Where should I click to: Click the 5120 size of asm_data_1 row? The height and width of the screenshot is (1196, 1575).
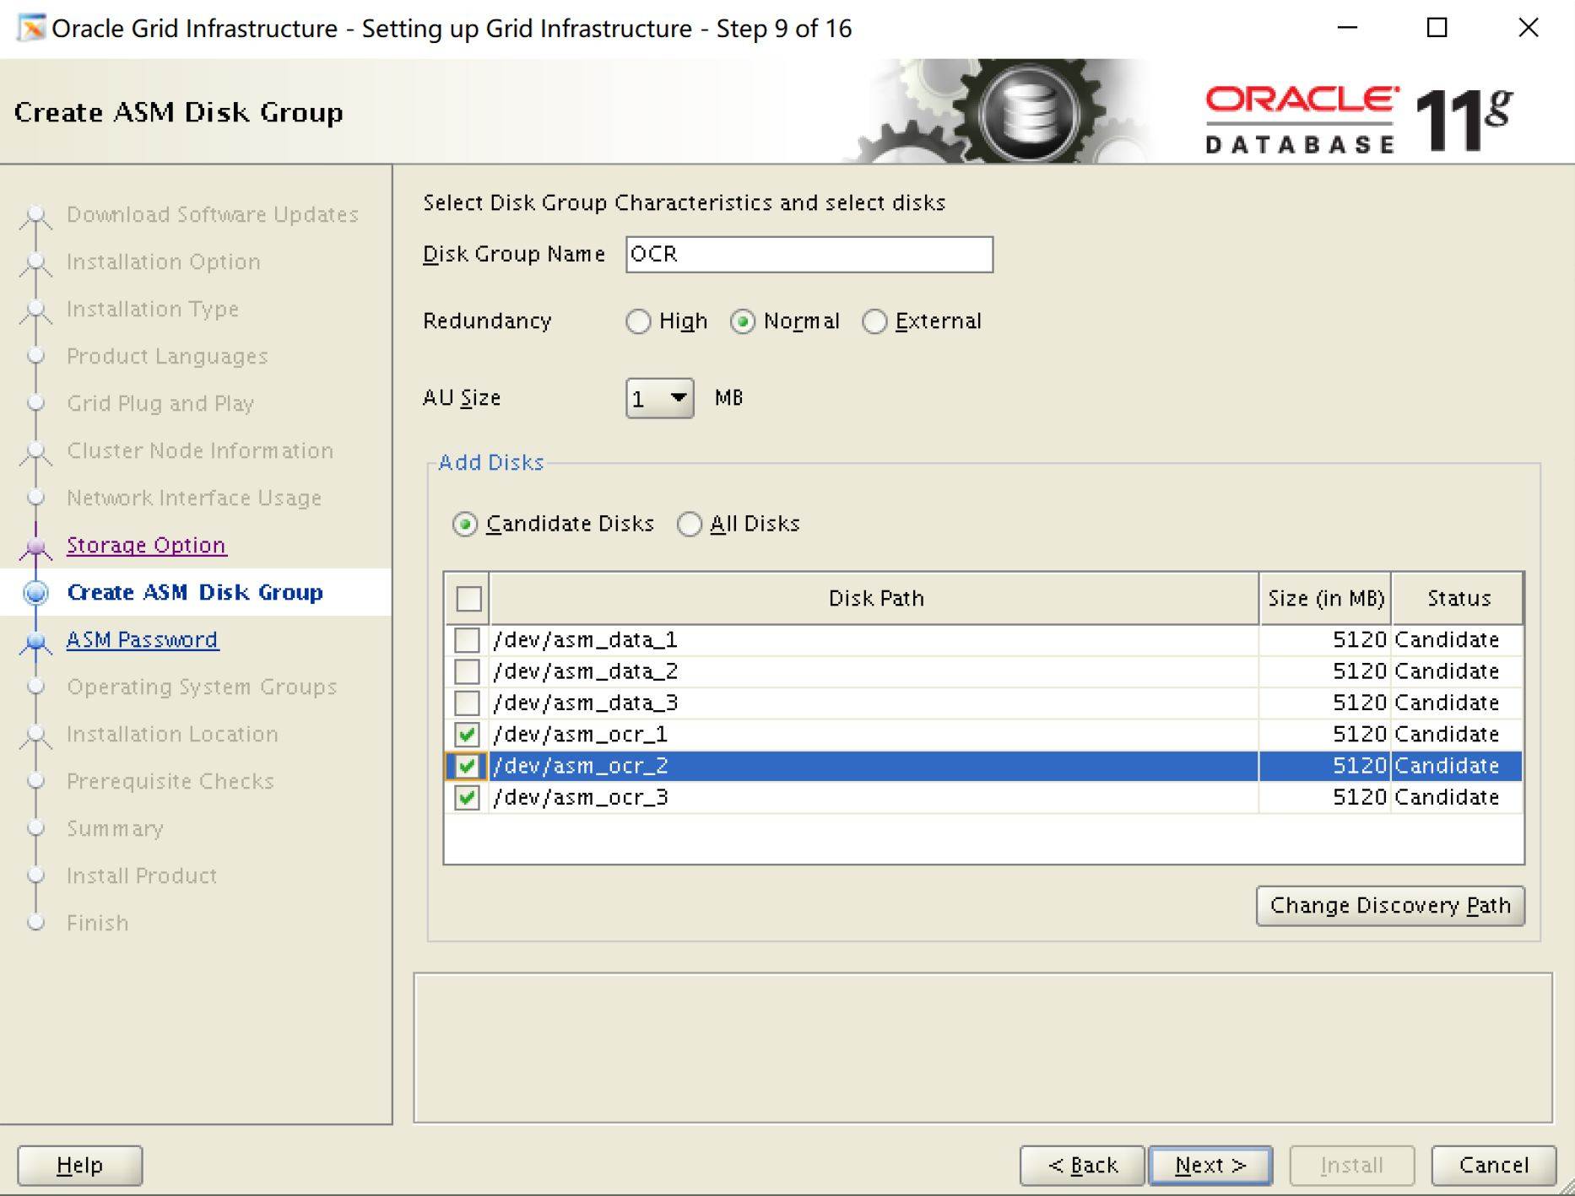tap(1360, 639)
